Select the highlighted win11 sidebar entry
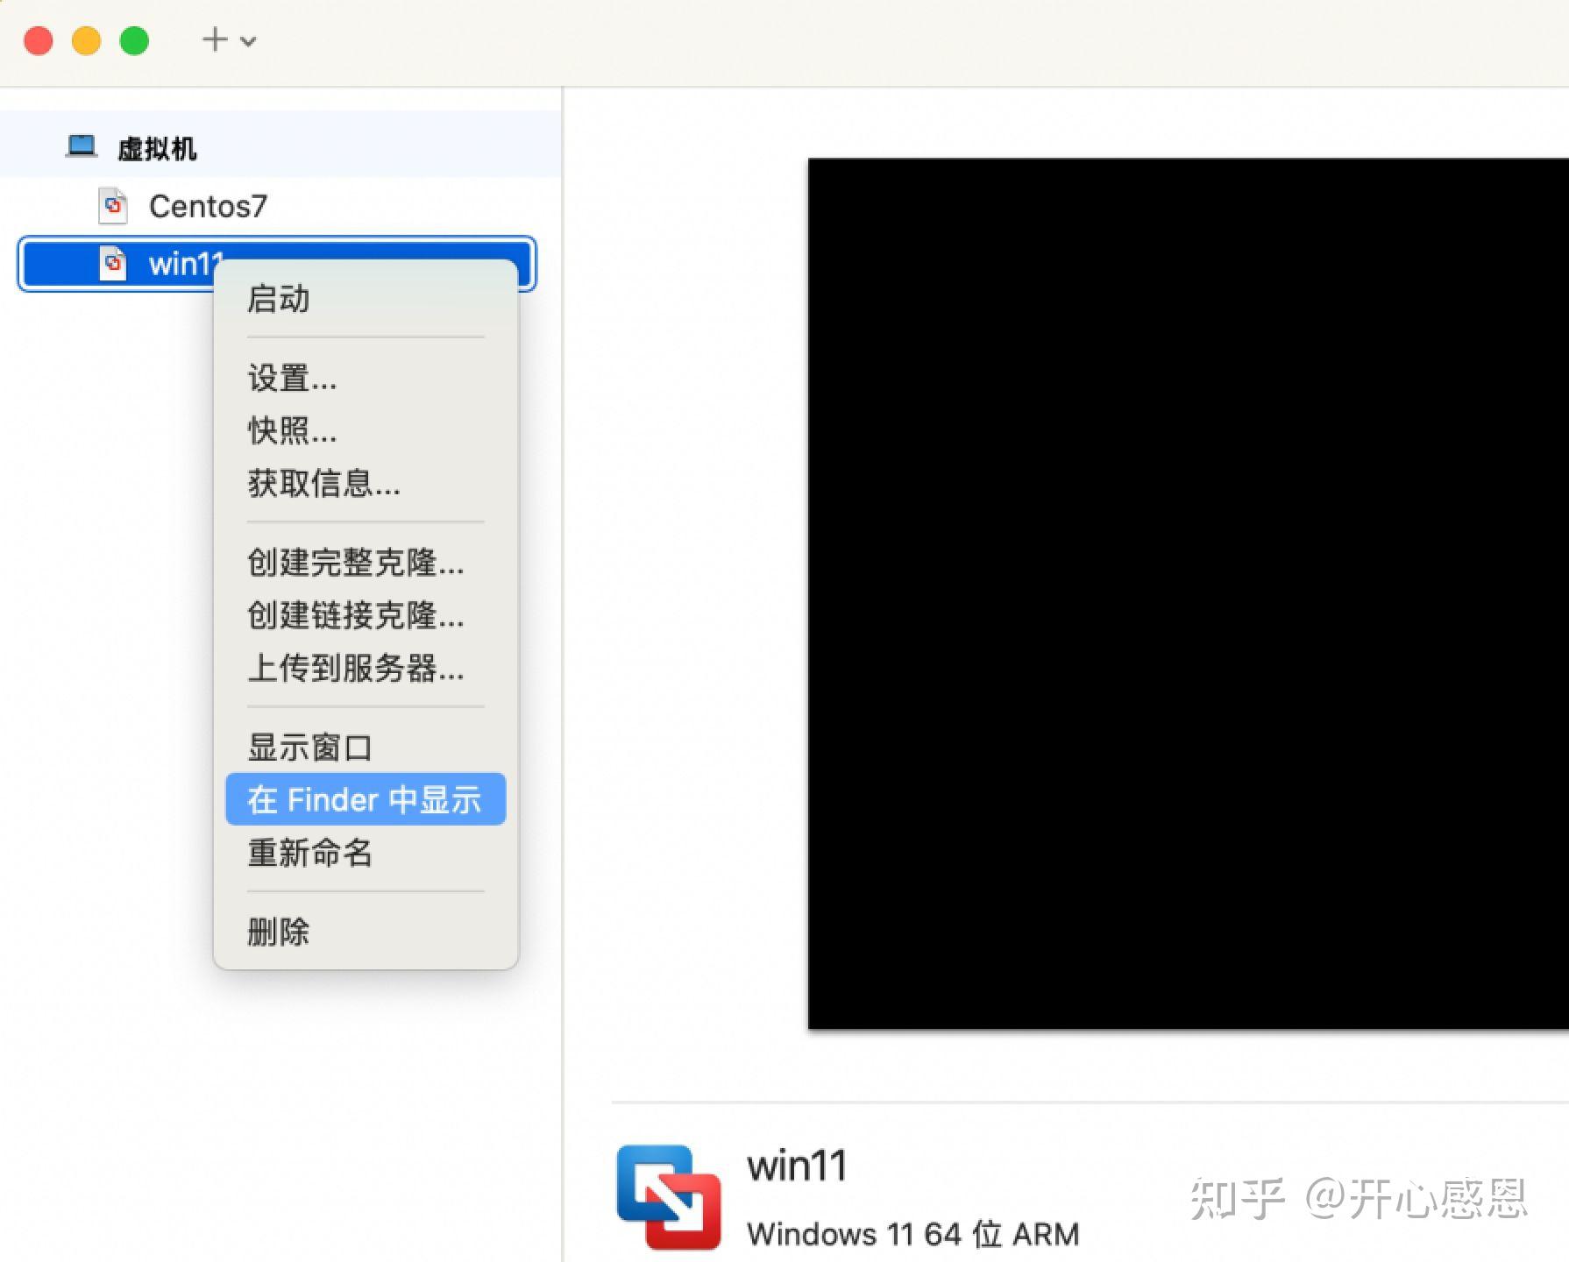This screenshot has width=1569, height=1262. 175,264
